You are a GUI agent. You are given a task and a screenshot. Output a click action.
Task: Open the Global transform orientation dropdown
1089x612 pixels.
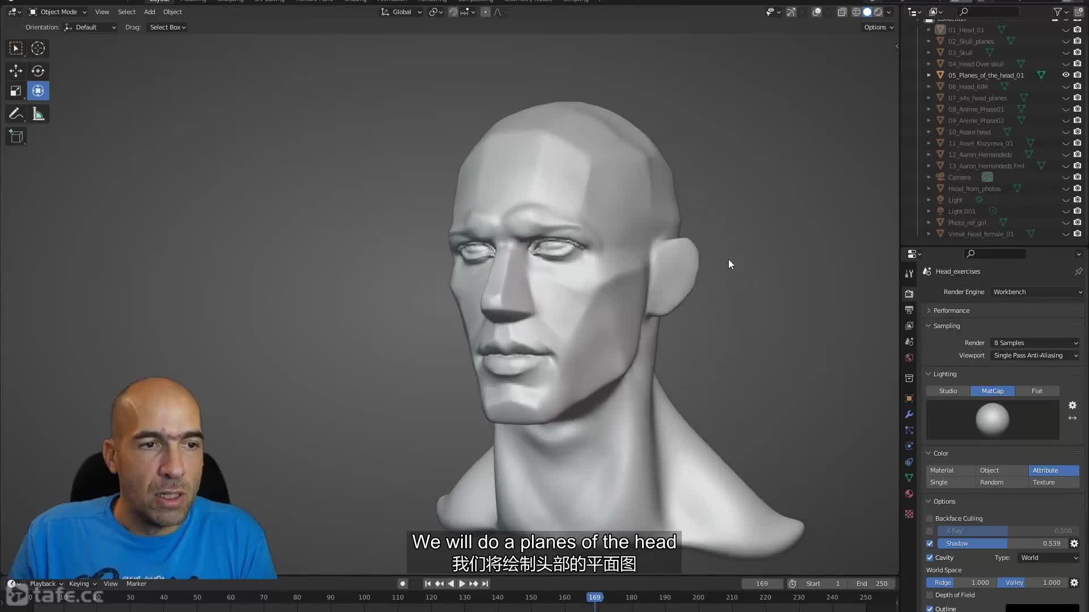point(402,12)
